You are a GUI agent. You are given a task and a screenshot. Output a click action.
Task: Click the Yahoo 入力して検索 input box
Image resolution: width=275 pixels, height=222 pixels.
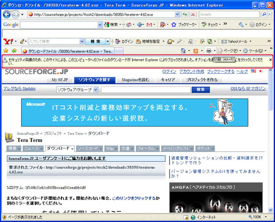pyautogui.click(x=54, y=42)
